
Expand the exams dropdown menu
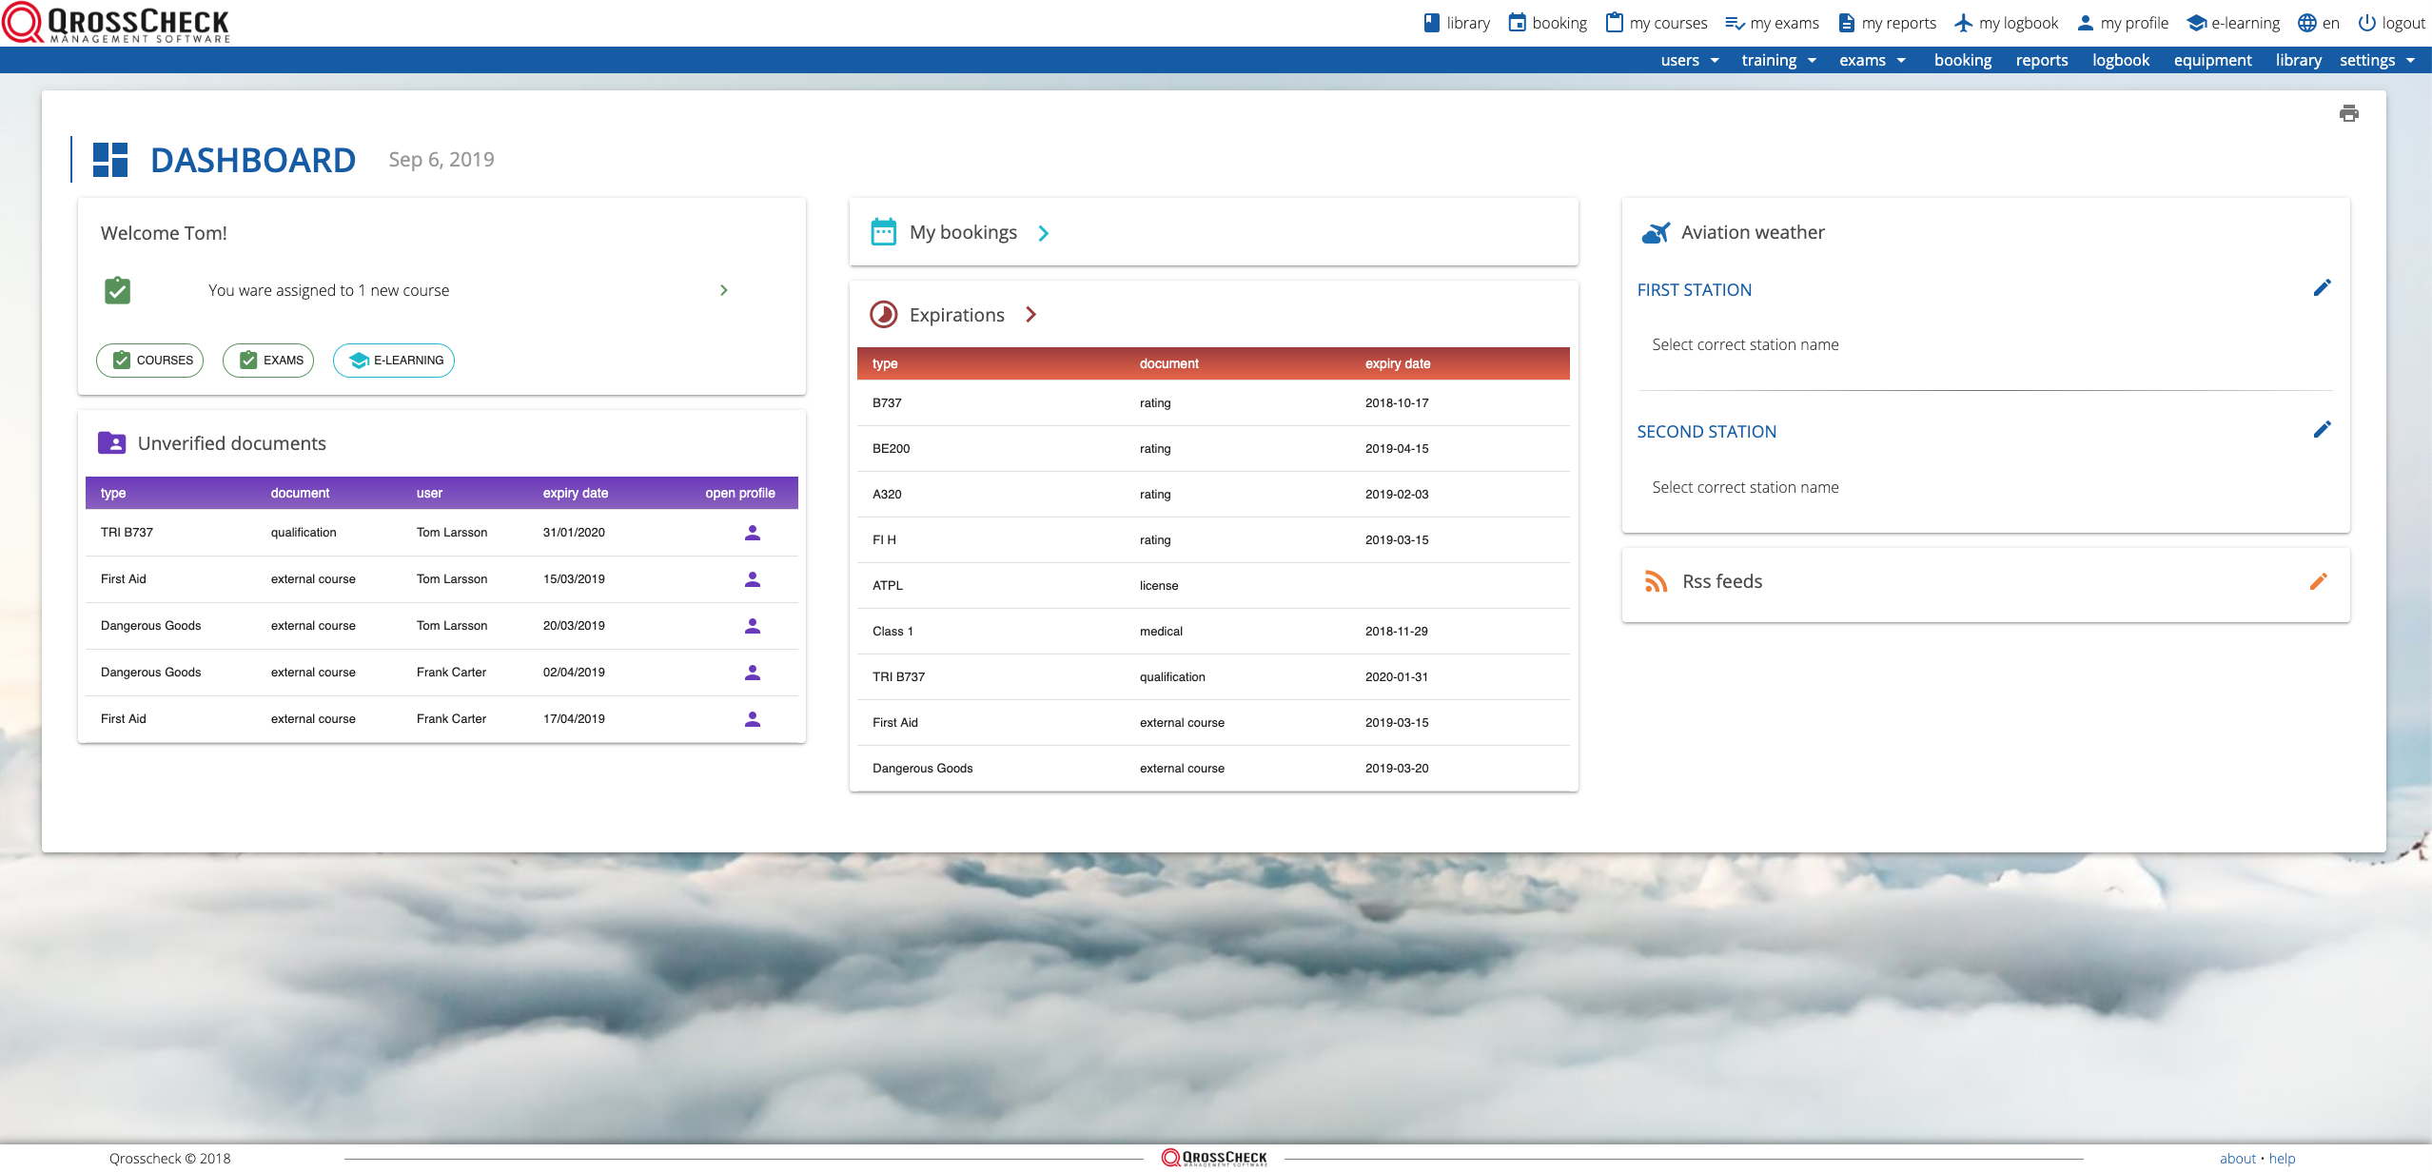(x=1873, y=60)
